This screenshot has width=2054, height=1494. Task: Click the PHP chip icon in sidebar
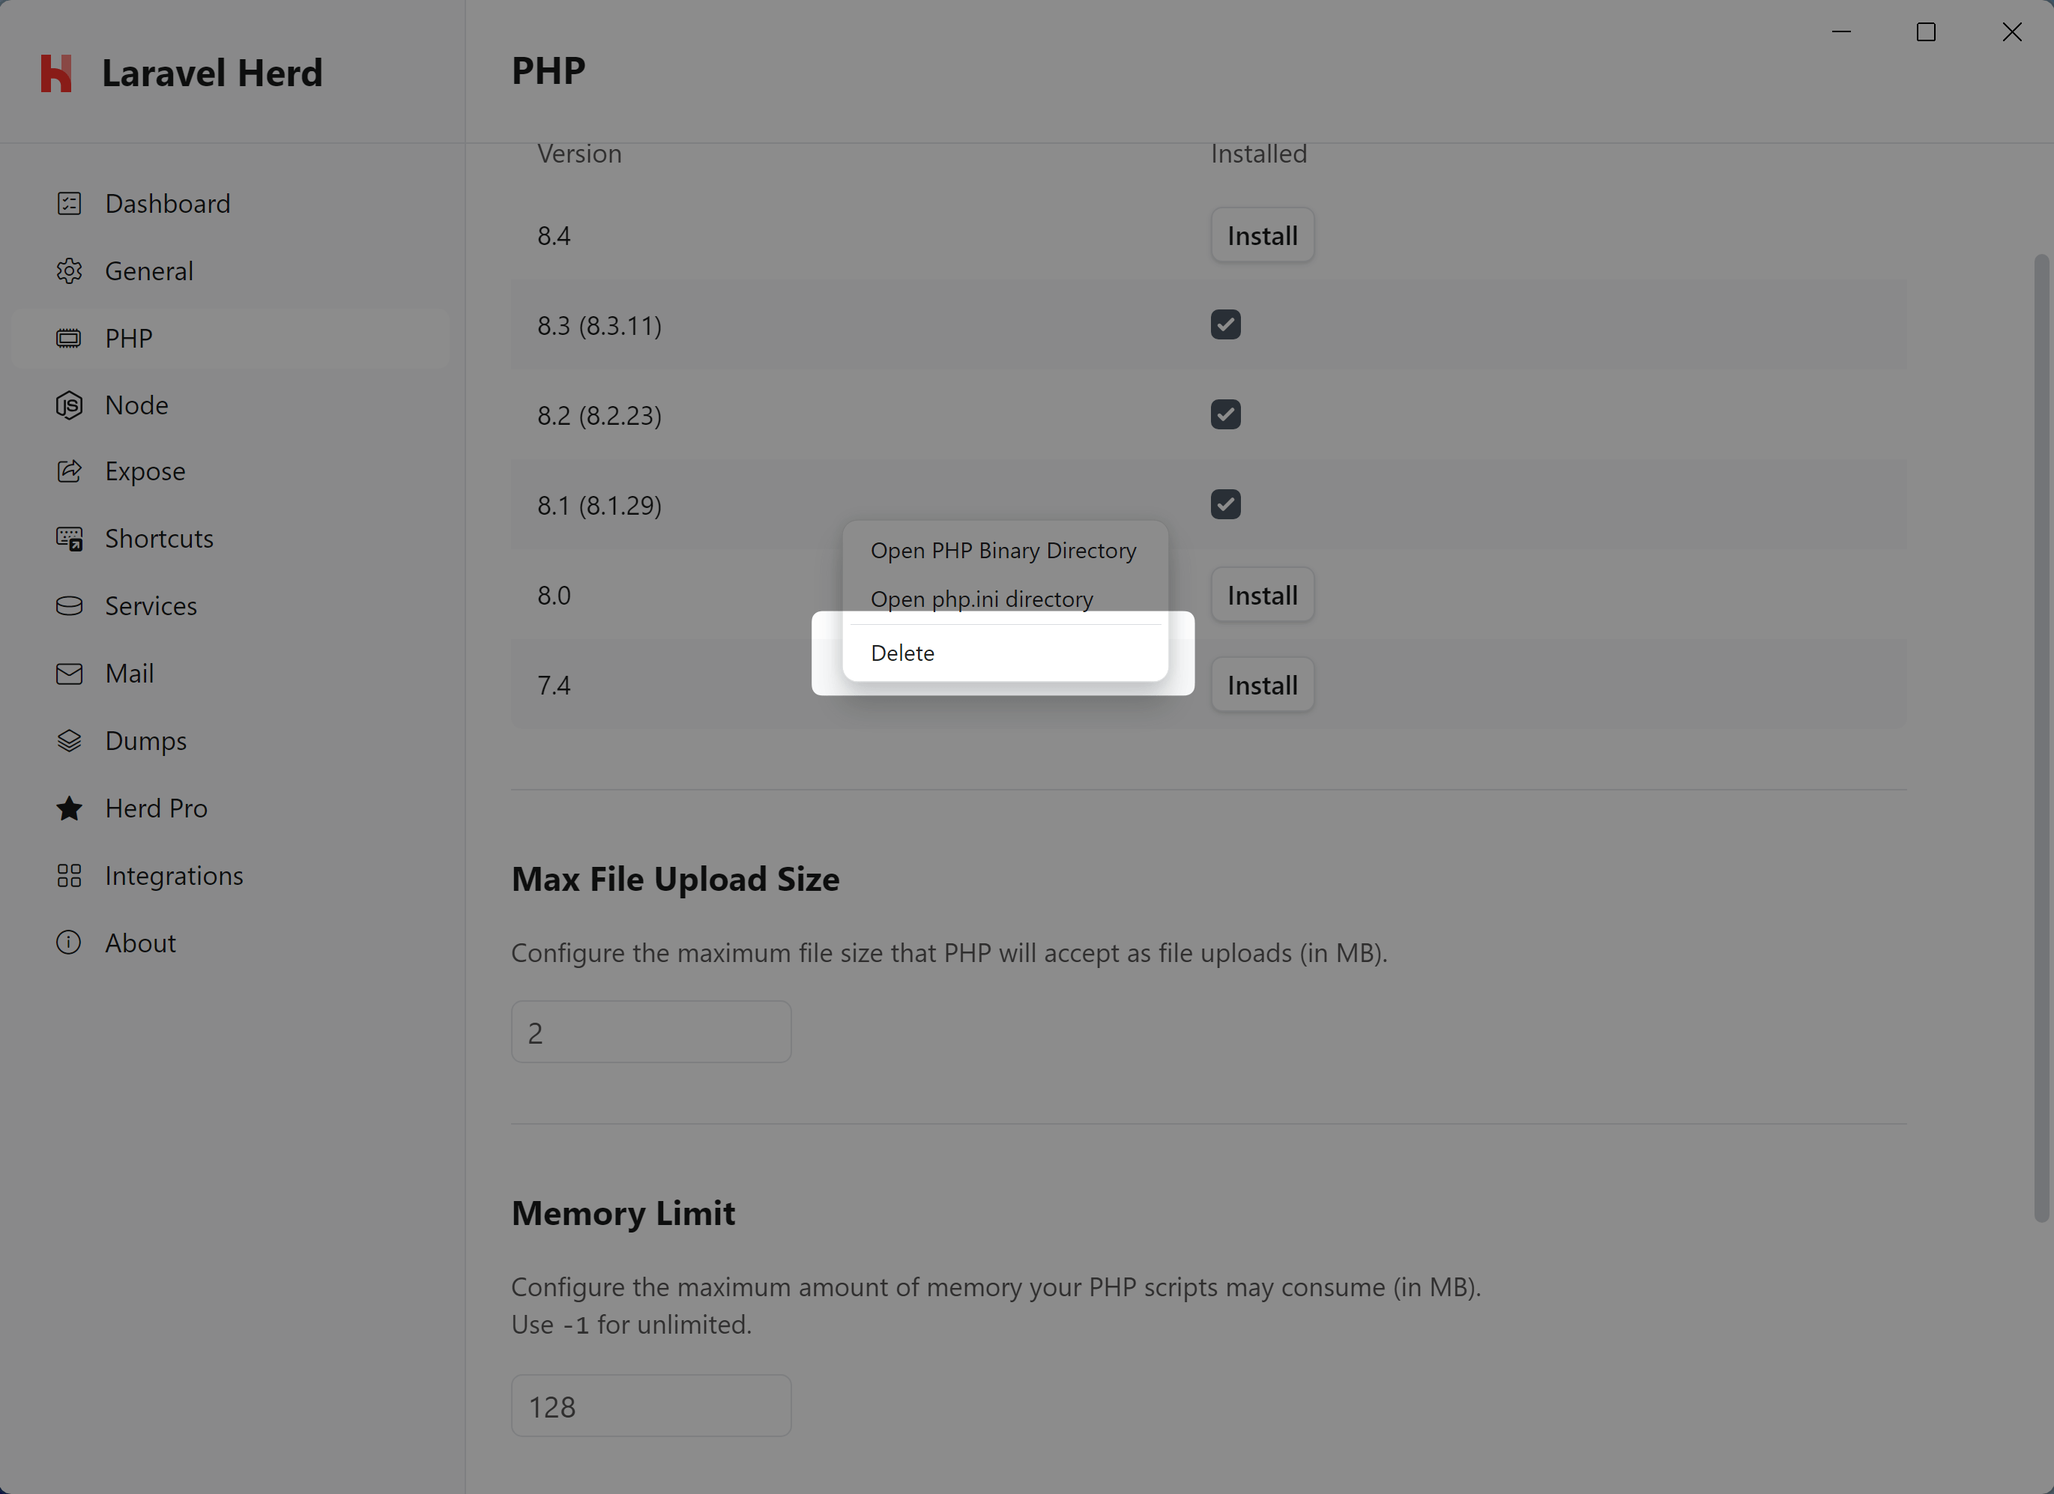pos(70,338)
